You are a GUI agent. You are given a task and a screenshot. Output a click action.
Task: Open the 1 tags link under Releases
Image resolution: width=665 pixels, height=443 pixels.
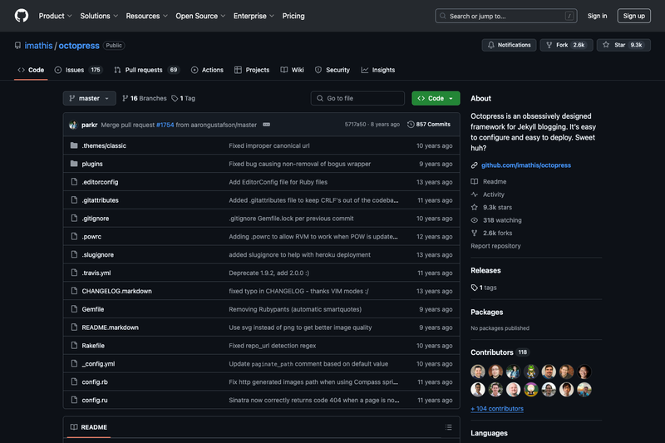[484, 288]
